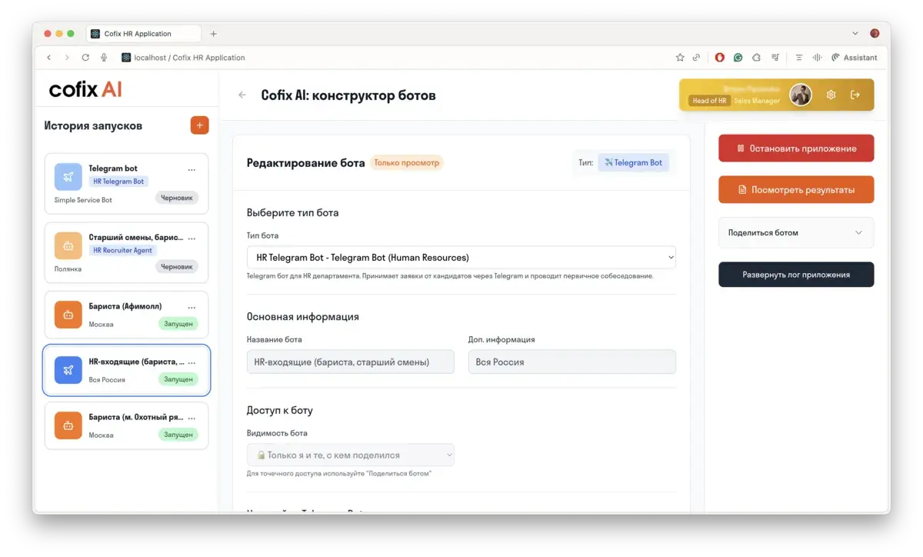Reload the page with the refresh icon

(x=85, y=58)
